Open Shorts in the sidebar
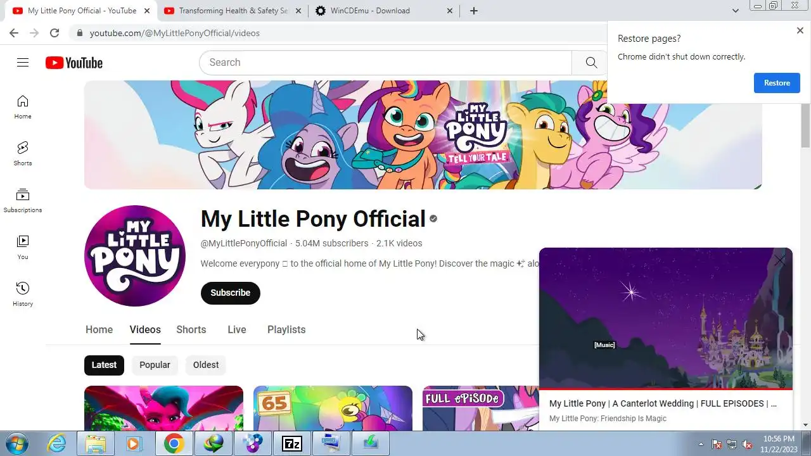Viewport: 811px width, 456px height. [x=23, y=154]
